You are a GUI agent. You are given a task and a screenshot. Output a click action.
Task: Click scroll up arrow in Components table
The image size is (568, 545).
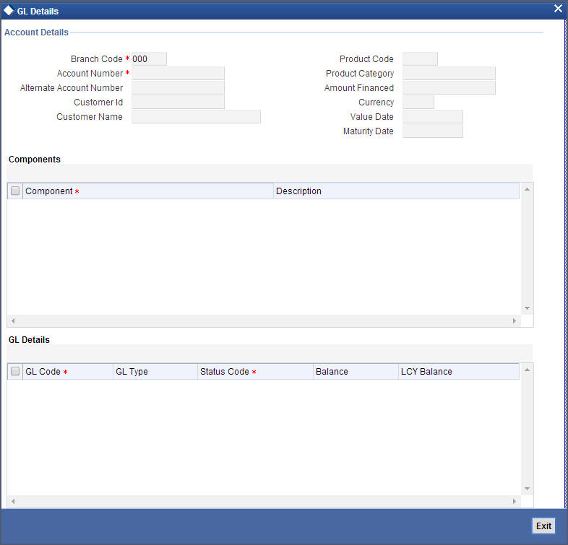point(527,189)
